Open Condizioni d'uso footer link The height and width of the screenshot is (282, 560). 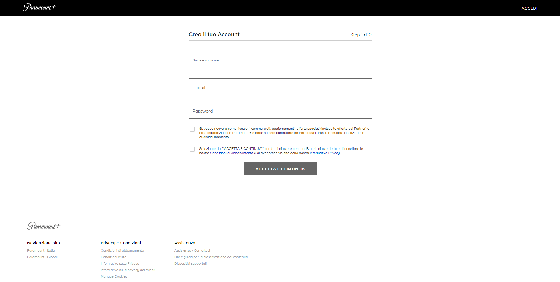coord(113,257)
